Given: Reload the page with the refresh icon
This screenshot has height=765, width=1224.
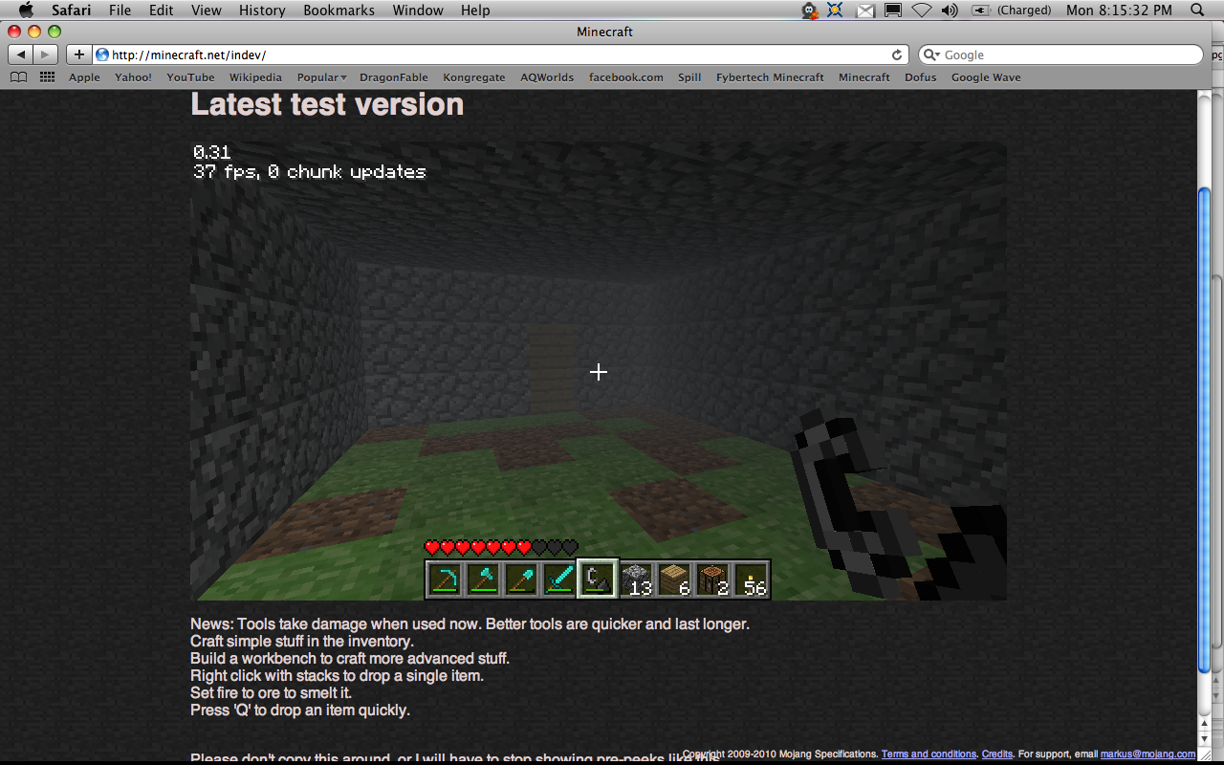Looking at the screenshot, I should (x=897, y=55).
